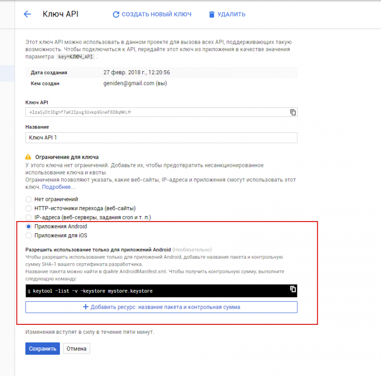Screen dimensions: 381x376
Task: Click the Ключ API key value field
Action: pyautogui.click(x=161, y=112)
